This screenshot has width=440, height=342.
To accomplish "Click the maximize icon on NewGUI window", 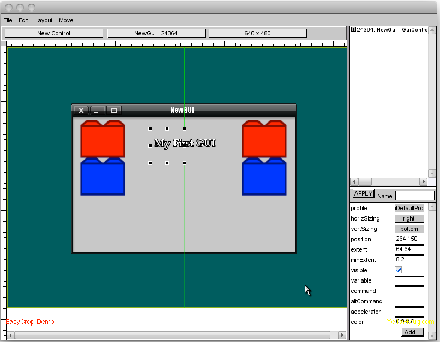I will click(x=113, y=111).
